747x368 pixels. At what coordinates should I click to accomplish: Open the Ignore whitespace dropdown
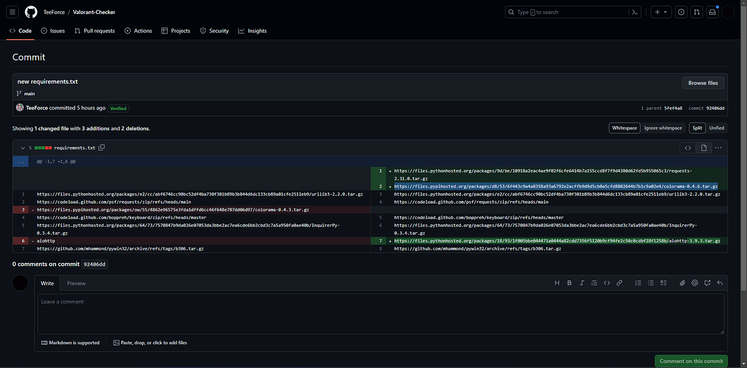pos(663,128)
